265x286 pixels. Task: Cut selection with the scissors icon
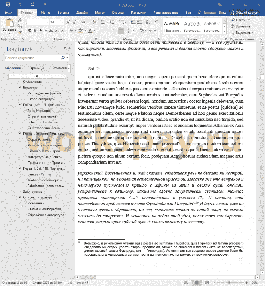pyautogui.click(x=20, y=20)
